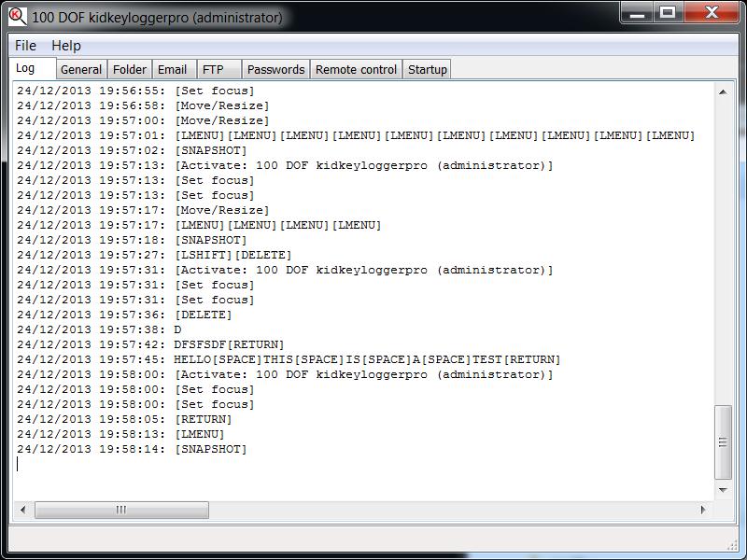This screenshot has height=560, width=747.
Task: Switch to the Log tab
Action: 33,68
